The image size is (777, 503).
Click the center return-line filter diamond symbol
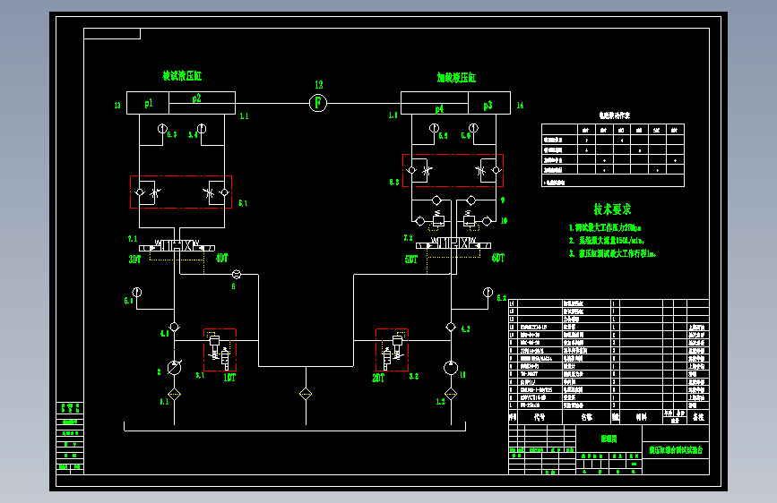(x=306, y=394)
